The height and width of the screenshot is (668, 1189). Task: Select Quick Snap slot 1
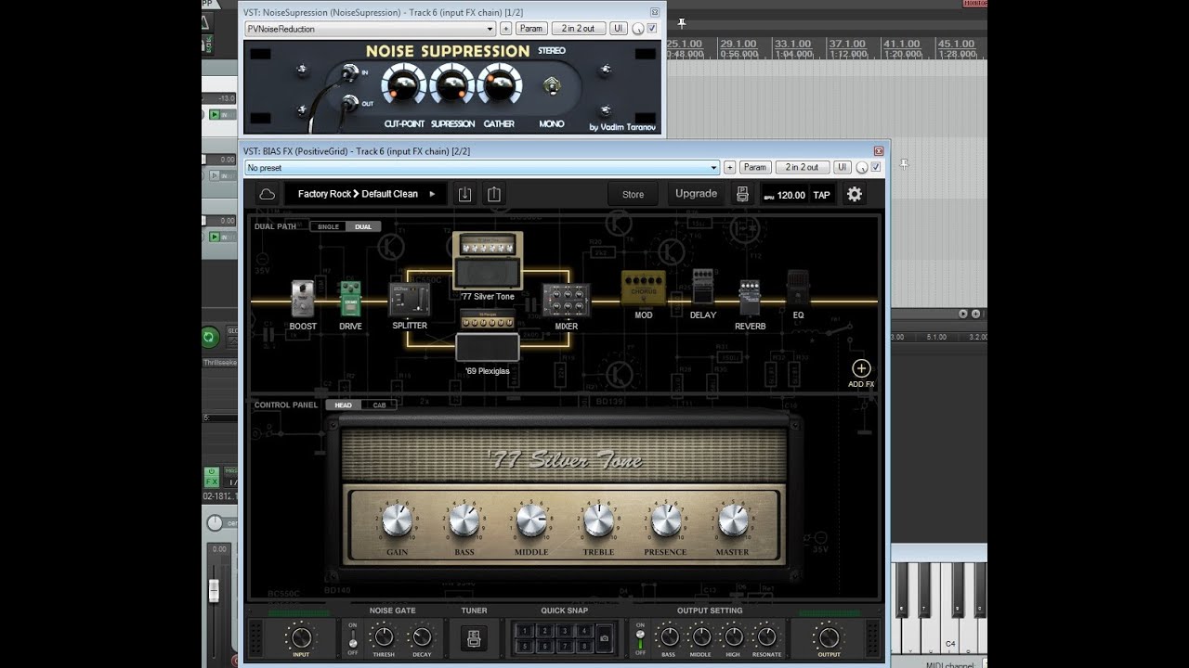point(524,630)
